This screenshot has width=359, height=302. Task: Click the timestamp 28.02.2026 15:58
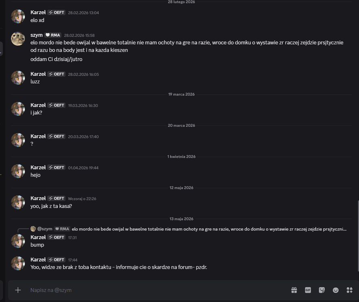click(79, 35)
